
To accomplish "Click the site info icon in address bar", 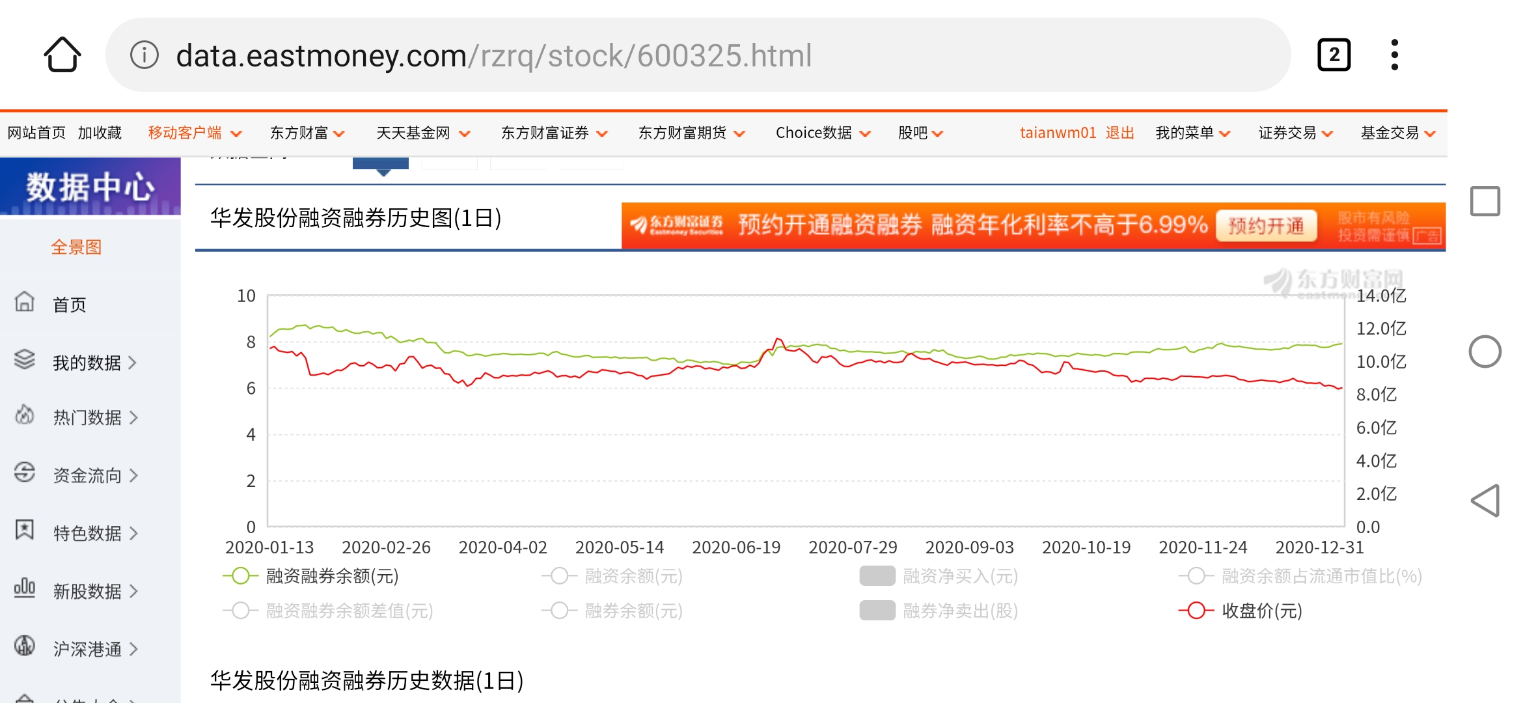I will [x=144, y=55].
